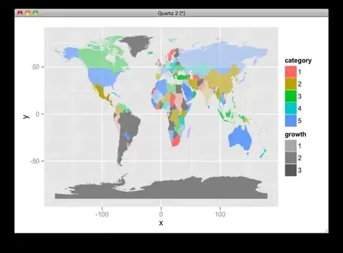Click the red close window button
The image size is (343, 253).
20,13
